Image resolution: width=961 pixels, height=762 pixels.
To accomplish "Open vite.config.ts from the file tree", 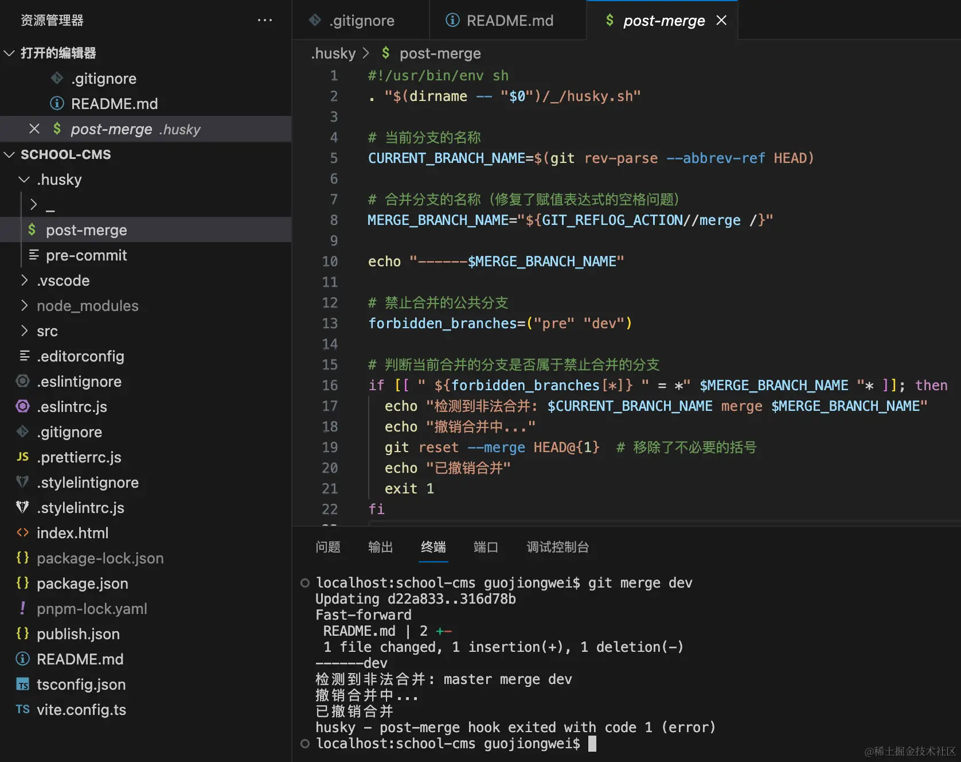I will tap(146, 709).
